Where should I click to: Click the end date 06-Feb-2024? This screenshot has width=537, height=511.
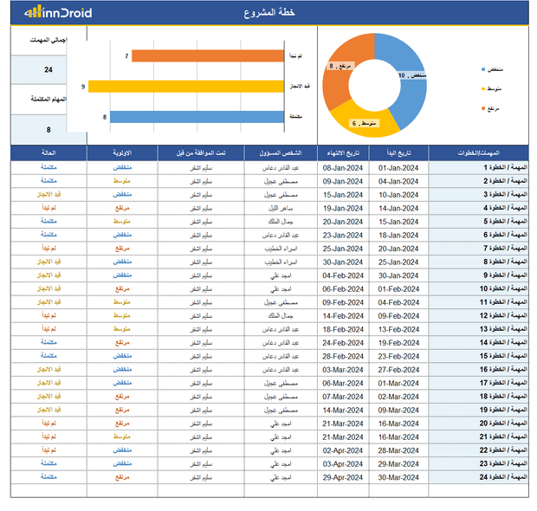pos(343,289)
